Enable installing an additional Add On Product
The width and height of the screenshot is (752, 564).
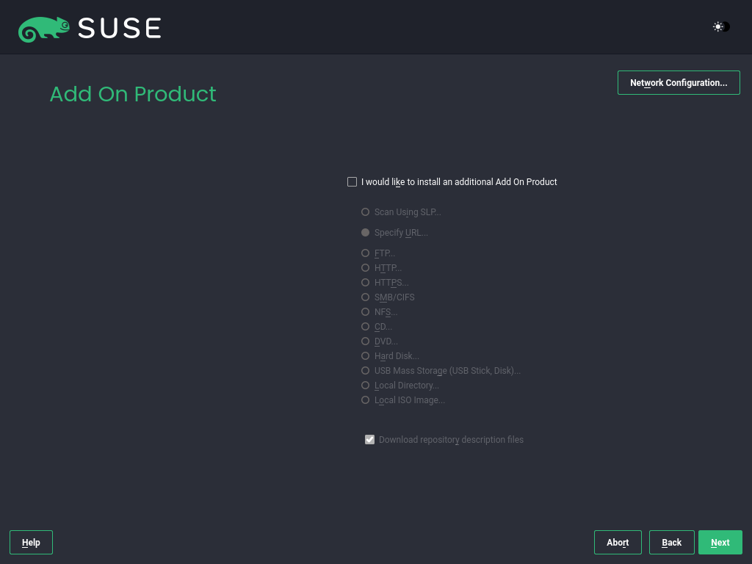(352, 181)
